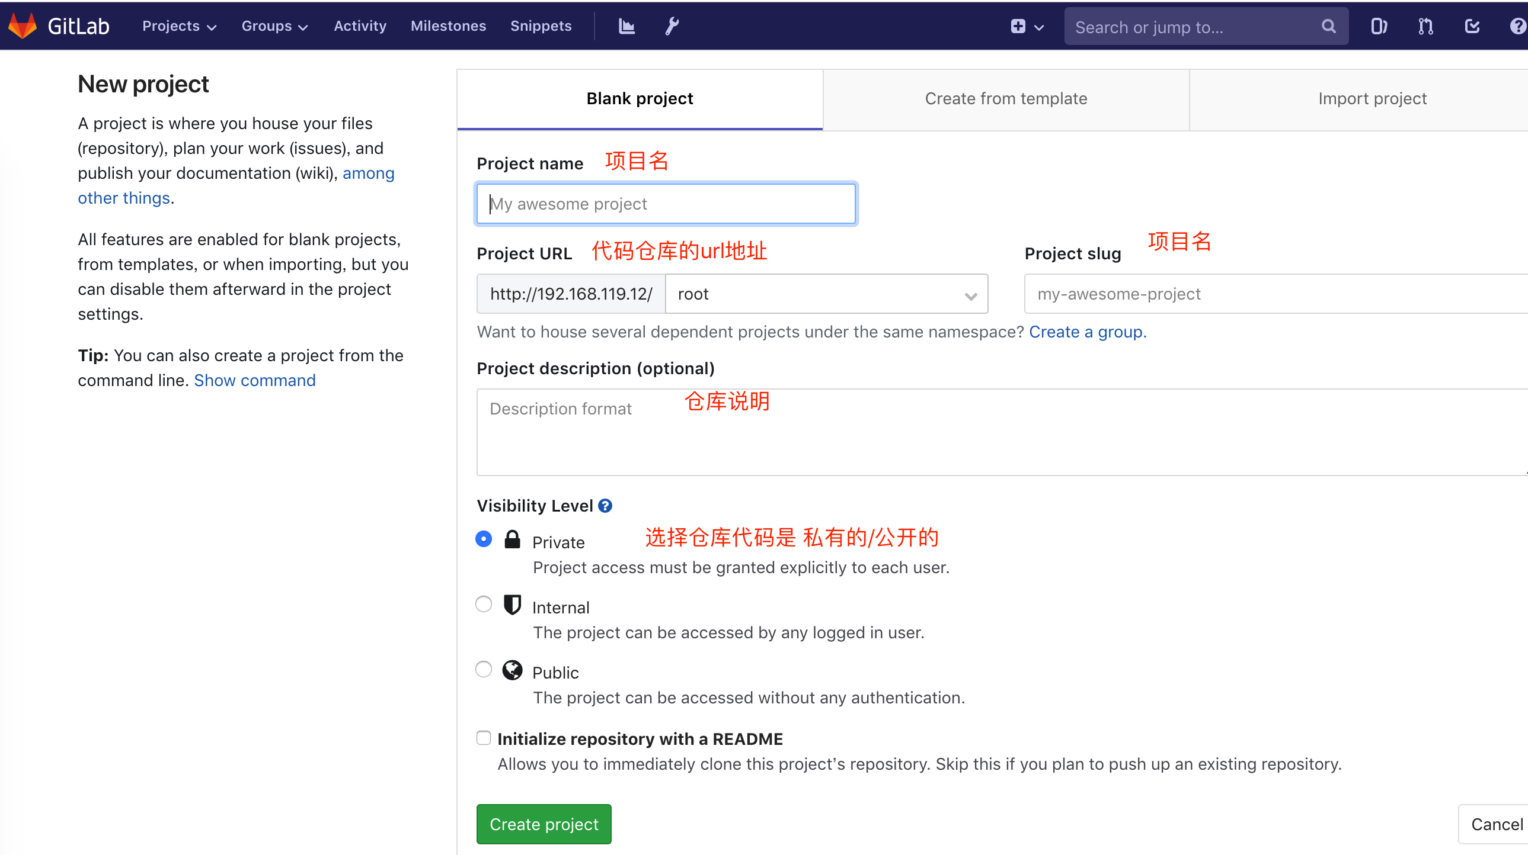Click the GitLab fox logo

click(x=23, y=26)
